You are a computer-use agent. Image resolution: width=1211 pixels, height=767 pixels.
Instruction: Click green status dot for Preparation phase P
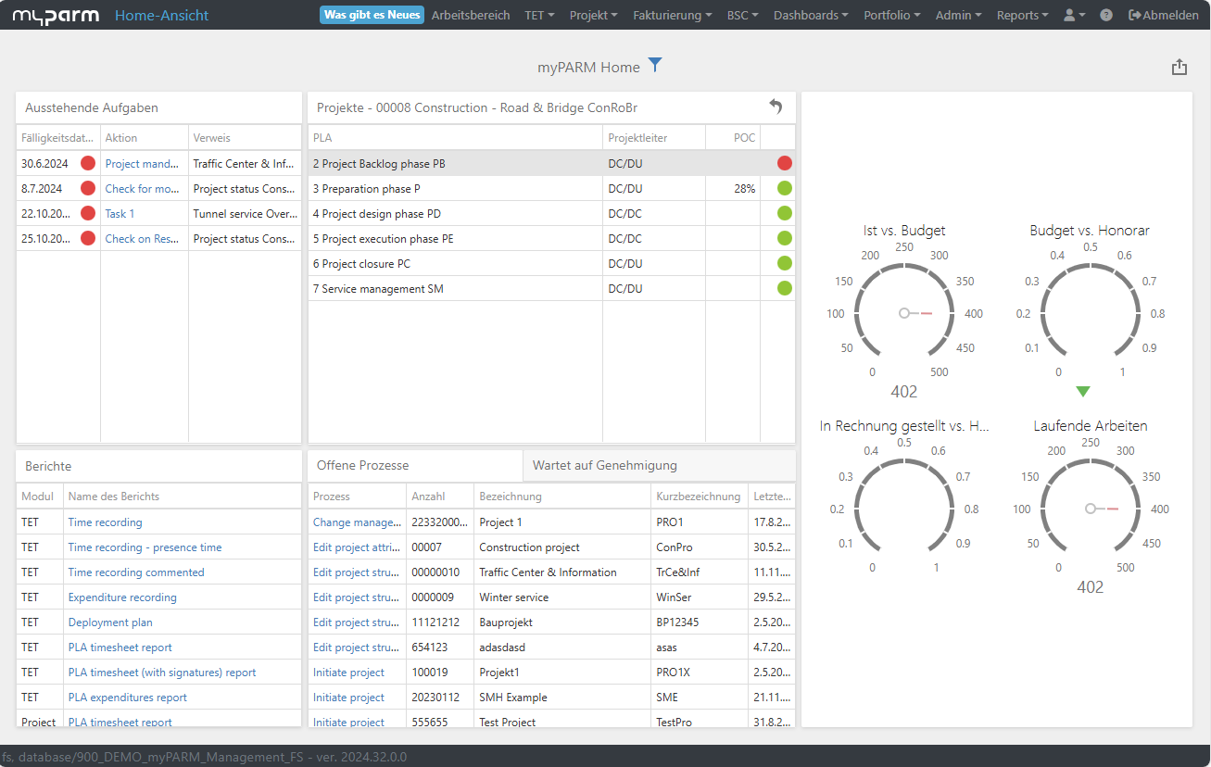pyautogui.click(x=785, y=188)
